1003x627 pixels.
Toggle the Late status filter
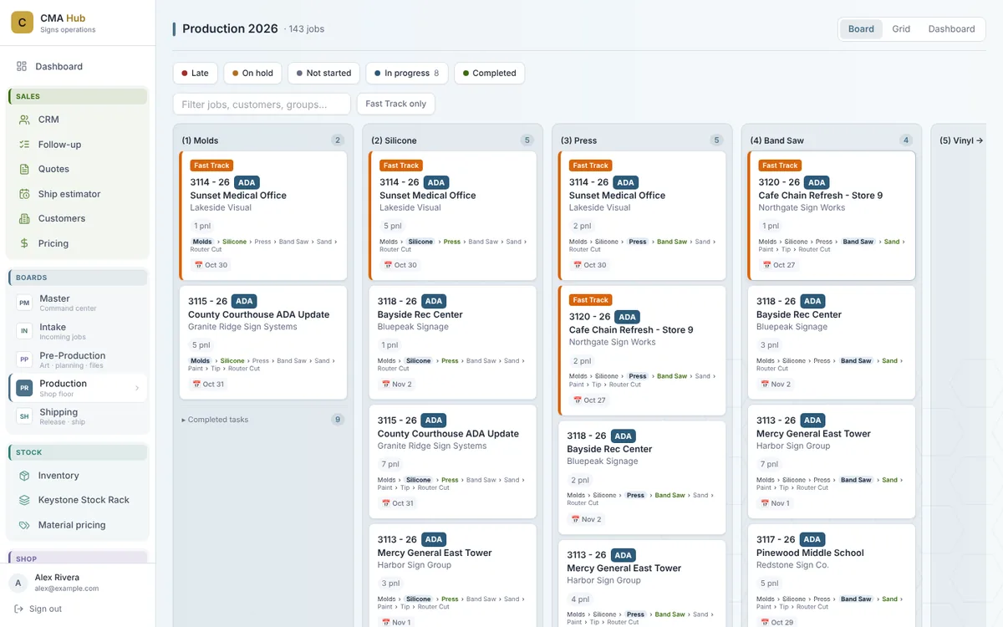pyautogui.click(x=196, y=74)
